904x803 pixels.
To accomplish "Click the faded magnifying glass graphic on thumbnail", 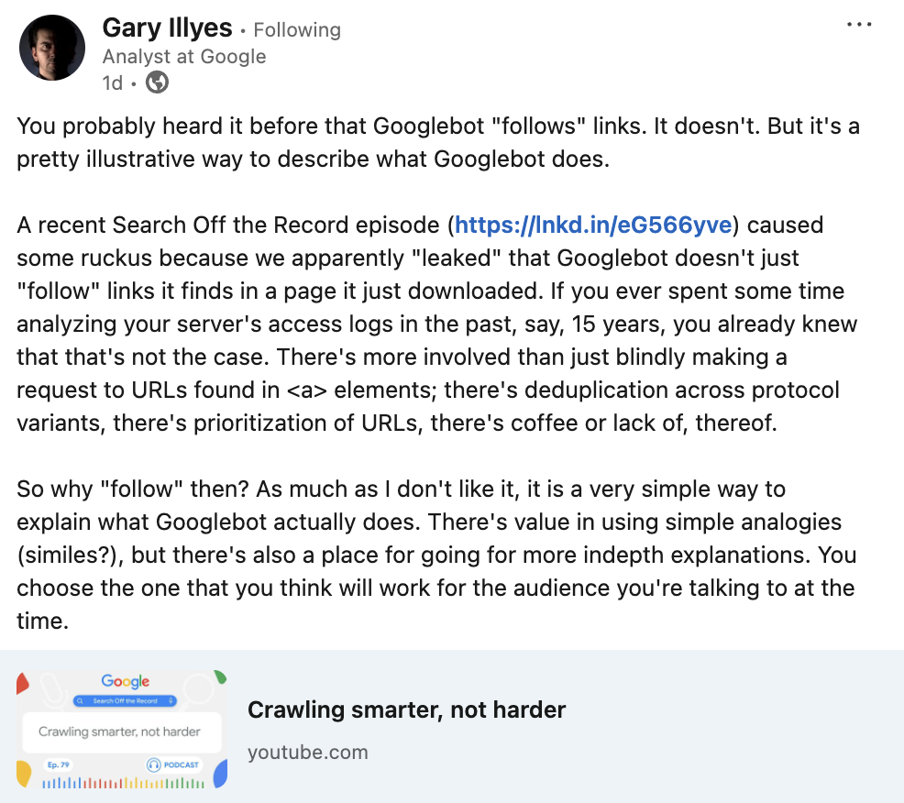I will click(x=196, y=690).
